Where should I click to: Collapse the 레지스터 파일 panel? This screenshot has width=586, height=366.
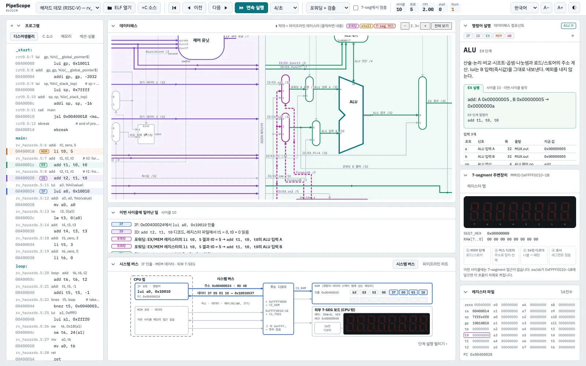tap(466, 292)
